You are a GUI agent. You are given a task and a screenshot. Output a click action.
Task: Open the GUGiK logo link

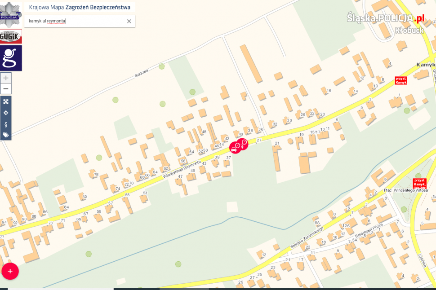[x=11, y=36]
